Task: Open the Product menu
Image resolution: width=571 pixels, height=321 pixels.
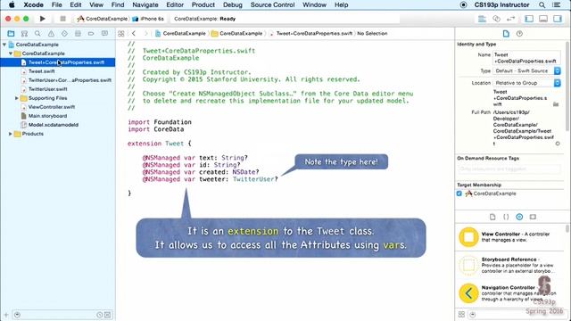Action: click(x=203, y=4)
